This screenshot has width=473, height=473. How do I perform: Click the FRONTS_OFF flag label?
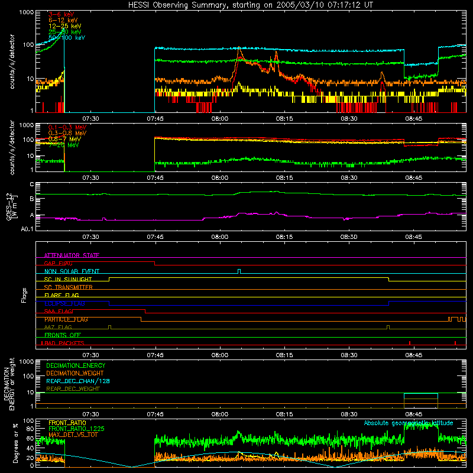tap(63, 335)
